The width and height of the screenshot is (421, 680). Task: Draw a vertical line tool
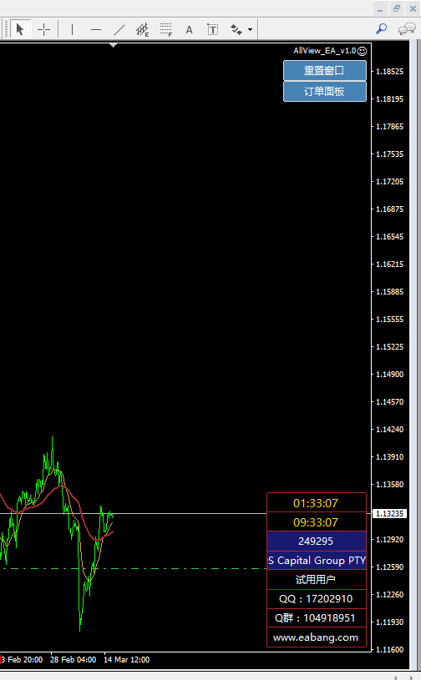point(72,29)
